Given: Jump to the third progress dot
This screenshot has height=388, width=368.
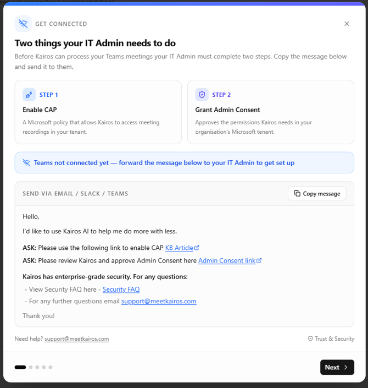Looking at the screenshot, I should pos(37,367).
